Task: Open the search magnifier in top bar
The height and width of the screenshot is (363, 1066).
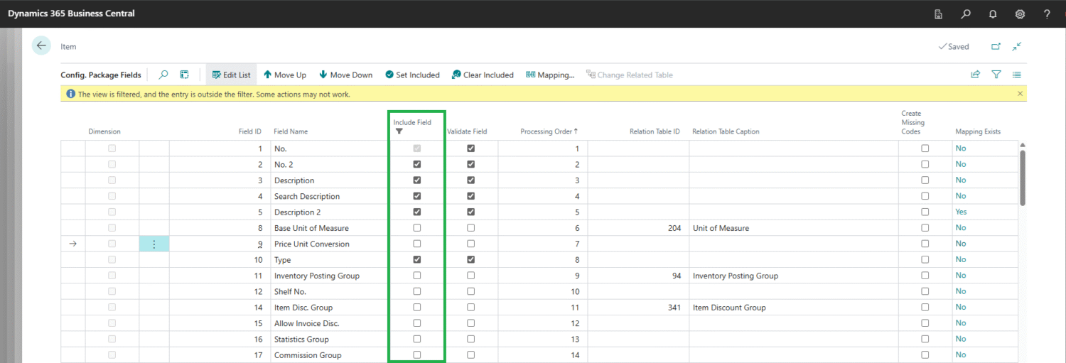Action: 965,13
